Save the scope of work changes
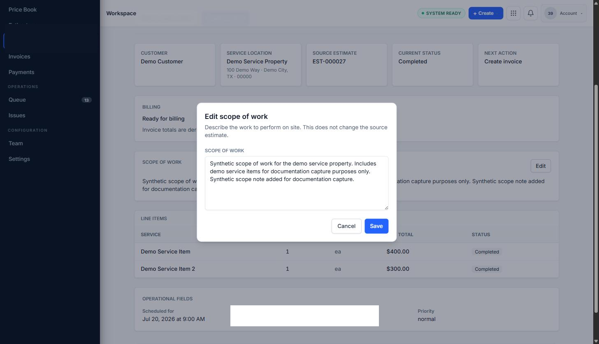Viewport: 599px width, 344px height. (x=376, y=226)
